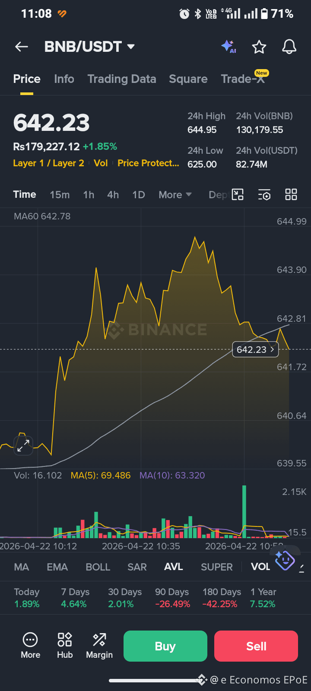Toggle the SUPER indicator
Screen dimensions: 311x691
[x=217, y=567]
